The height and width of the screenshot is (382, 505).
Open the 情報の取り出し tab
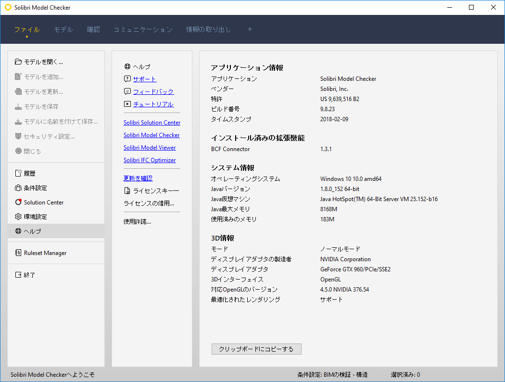pos(208,30)
